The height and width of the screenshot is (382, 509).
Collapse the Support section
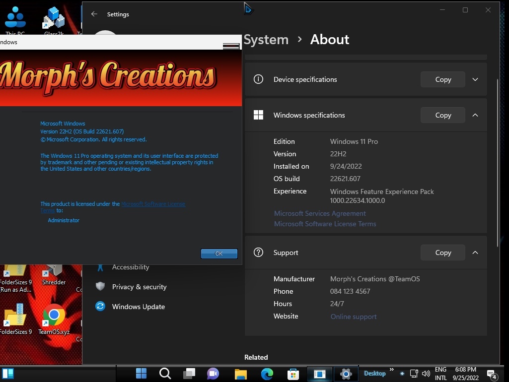[475, 253]
